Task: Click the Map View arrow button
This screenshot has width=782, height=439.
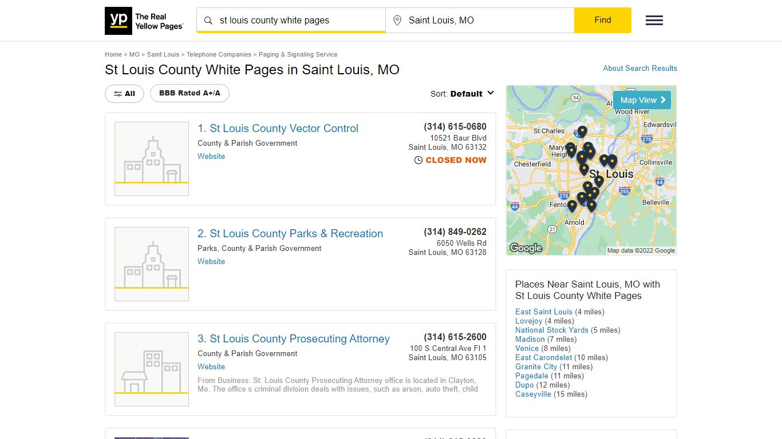Action: click(642, 100)
